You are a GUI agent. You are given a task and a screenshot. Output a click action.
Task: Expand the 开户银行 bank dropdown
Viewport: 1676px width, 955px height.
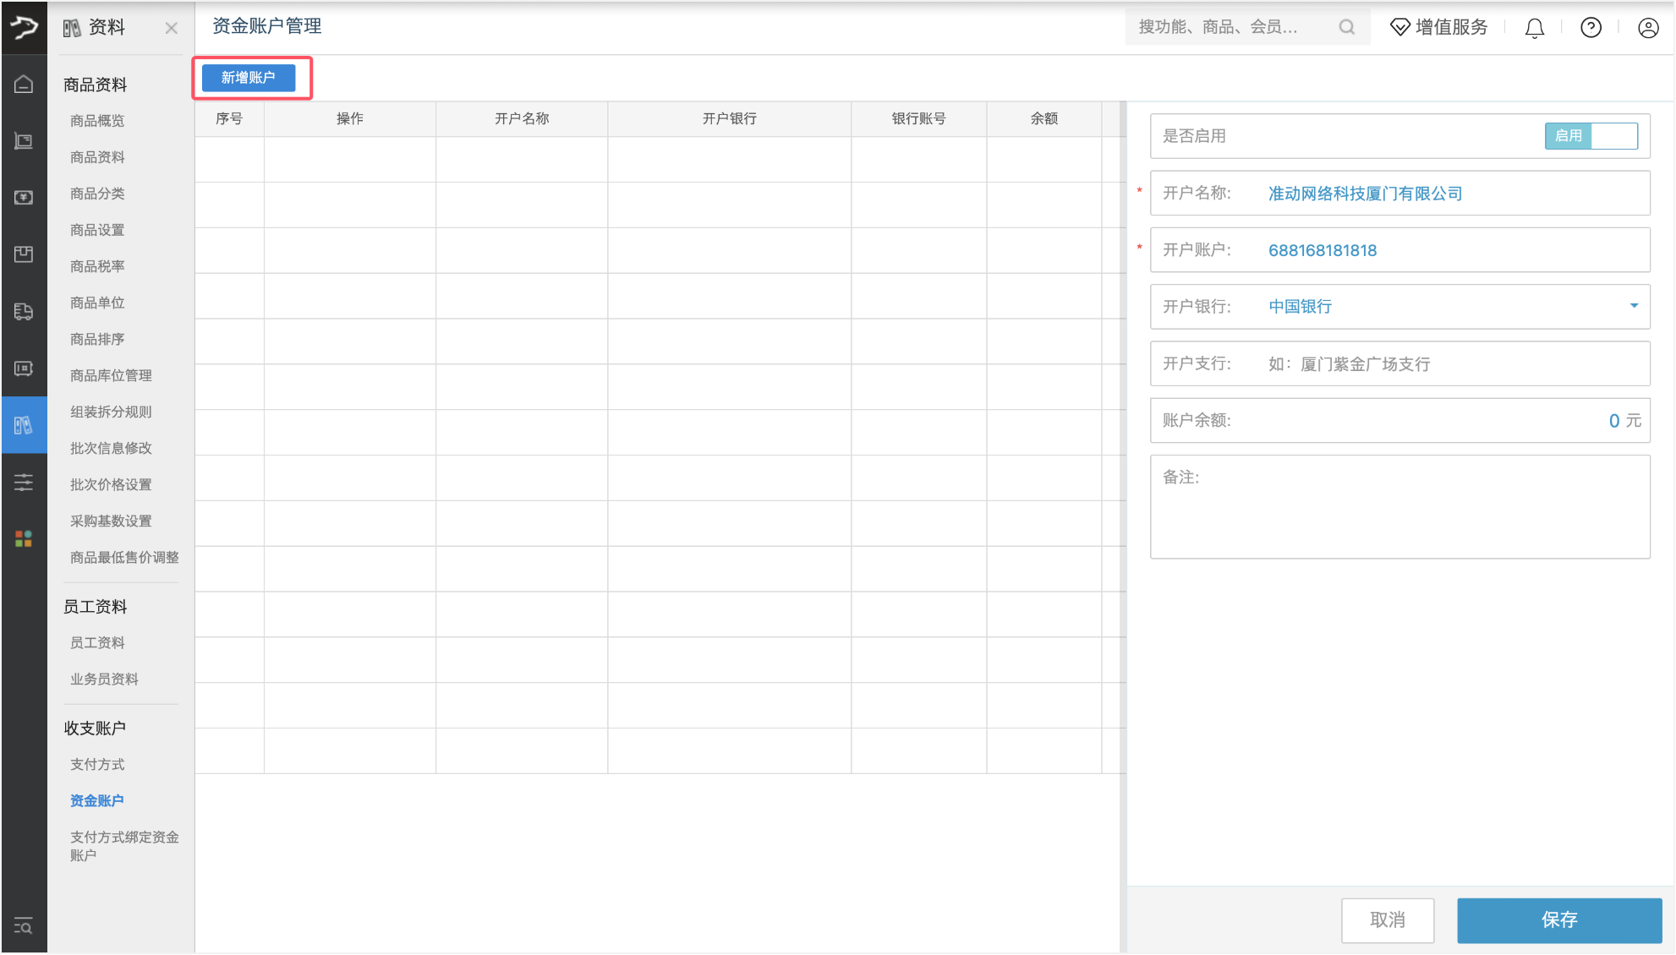click(1634, 306)
